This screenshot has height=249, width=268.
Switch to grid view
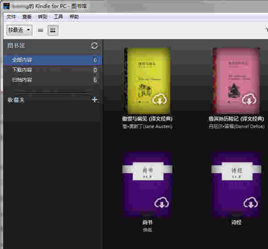click(53, 30)
